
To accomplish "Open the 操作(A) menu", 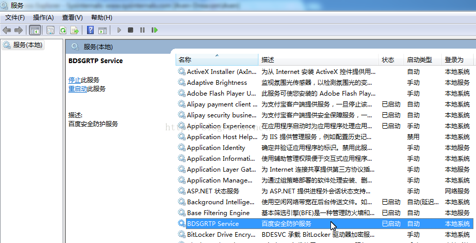I will tap(43, 18).
